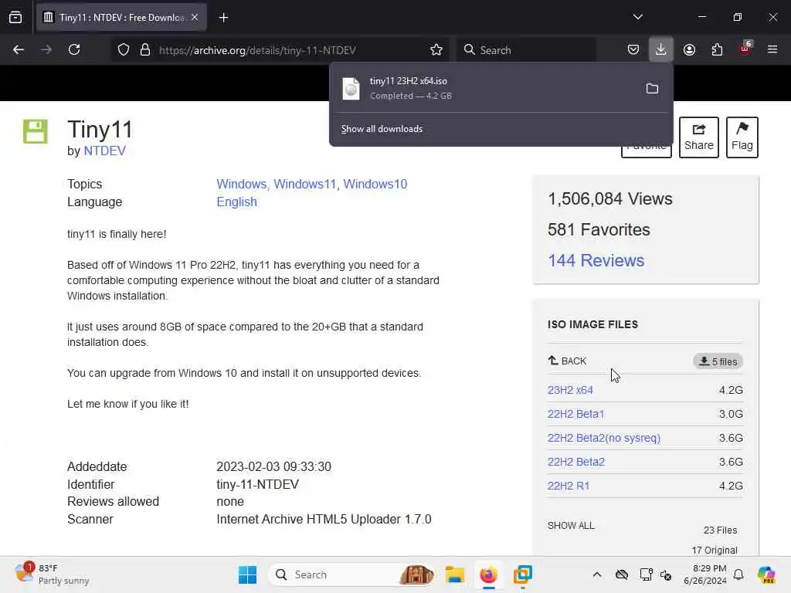Download the 22H2 R1 ISO link
Viewport: 791px width, 593px height.
569,486
